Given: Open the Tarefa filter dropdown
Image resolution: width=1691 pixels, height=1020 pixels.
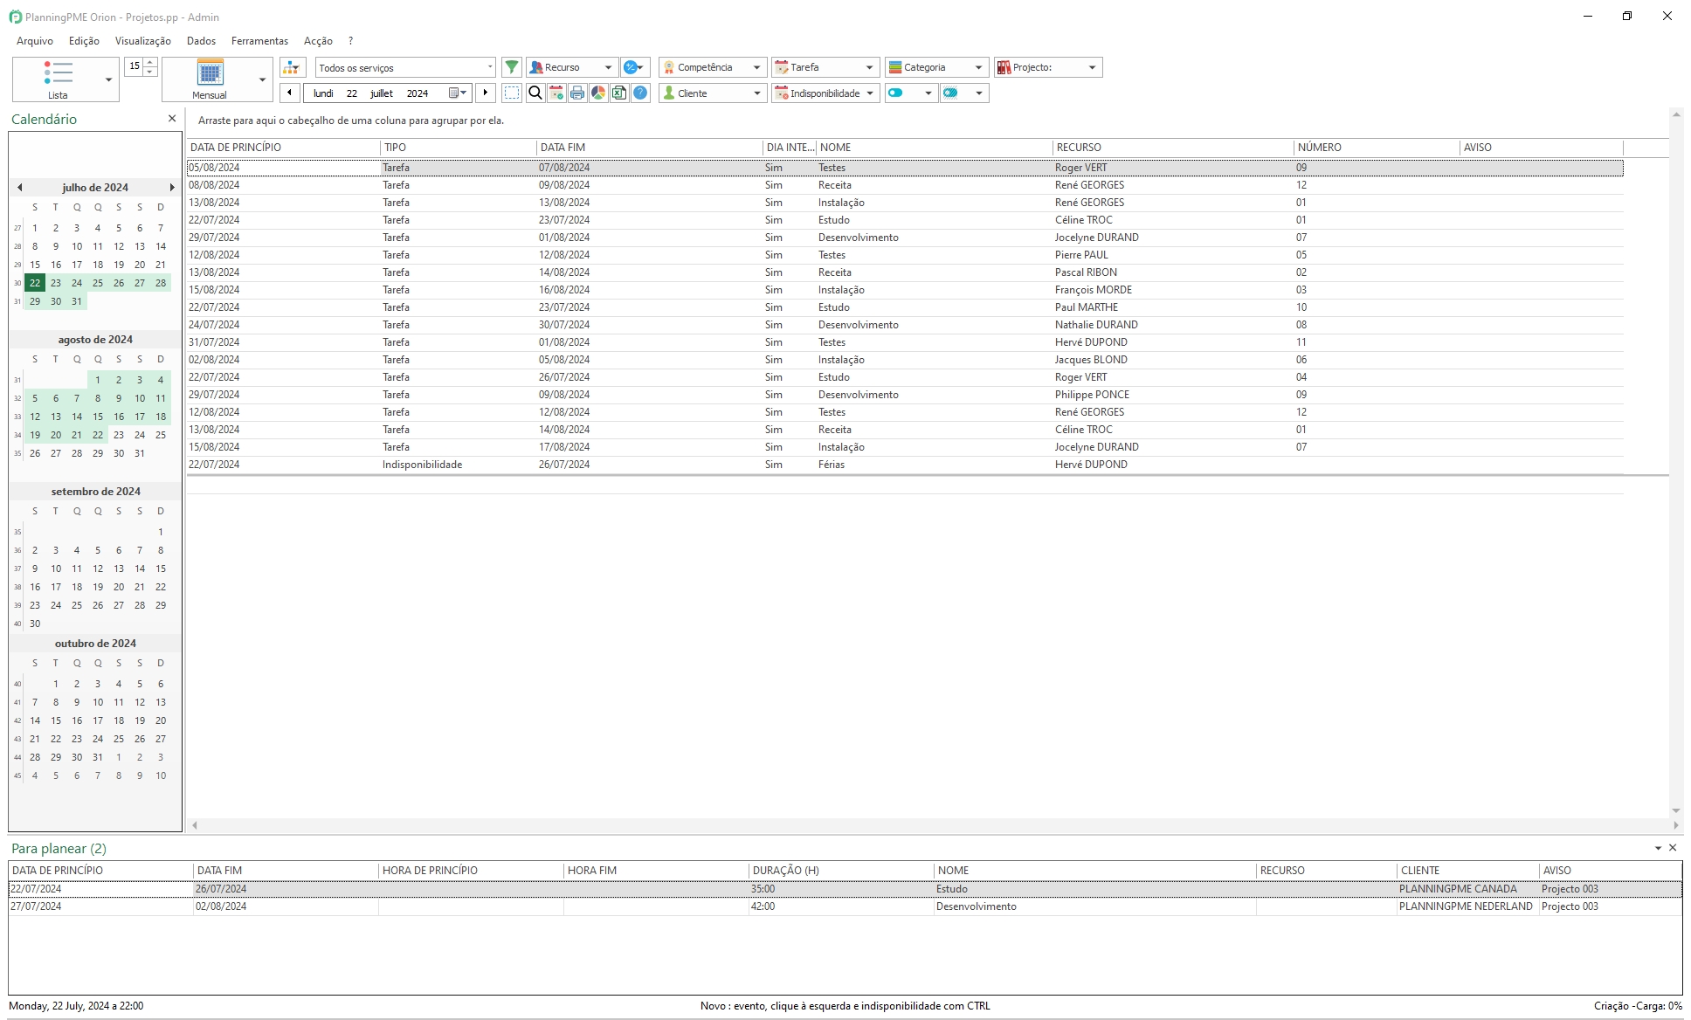Looking at the screenshot, I should pyautogui.click(x=825, y=67).
